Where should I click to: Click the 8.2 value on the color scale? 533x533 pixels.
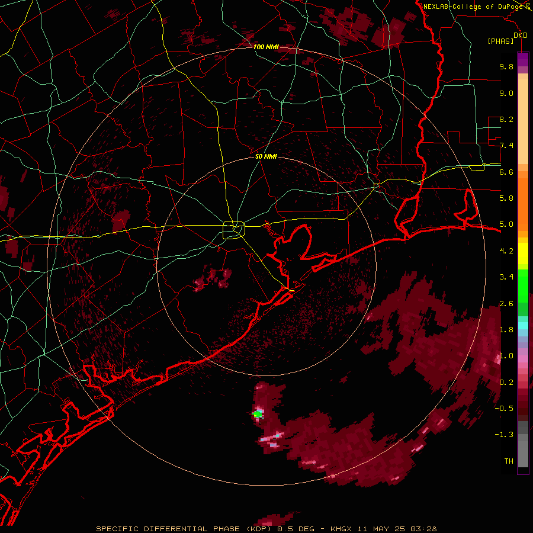[506, 119]
